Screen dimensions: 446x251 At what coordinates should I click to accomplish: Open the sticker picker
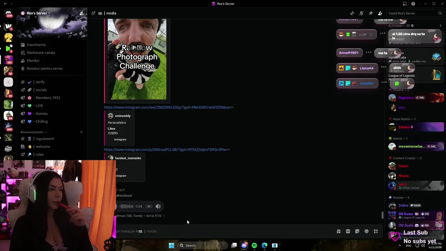click(x=357, y=231)
